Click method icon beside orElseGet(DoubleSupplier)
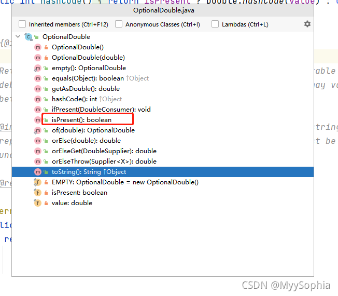The image size is (338, 296). 38,151
